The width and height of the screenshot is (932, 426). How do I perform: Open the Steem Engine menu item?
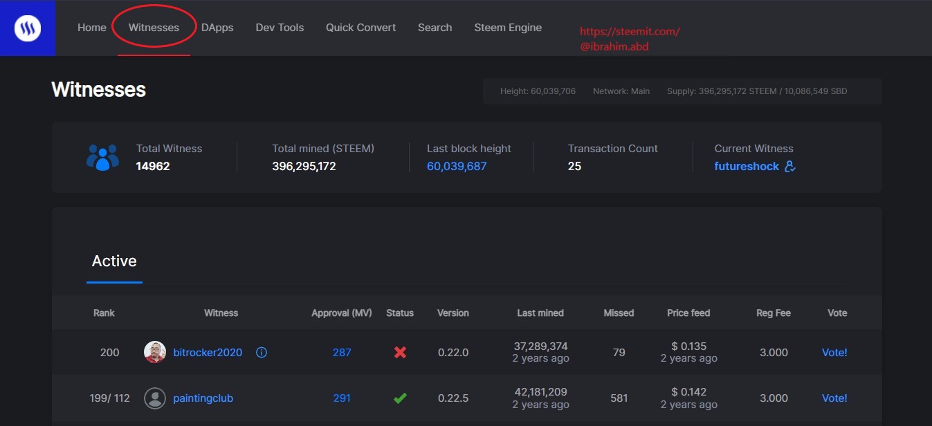pos(508,28)
